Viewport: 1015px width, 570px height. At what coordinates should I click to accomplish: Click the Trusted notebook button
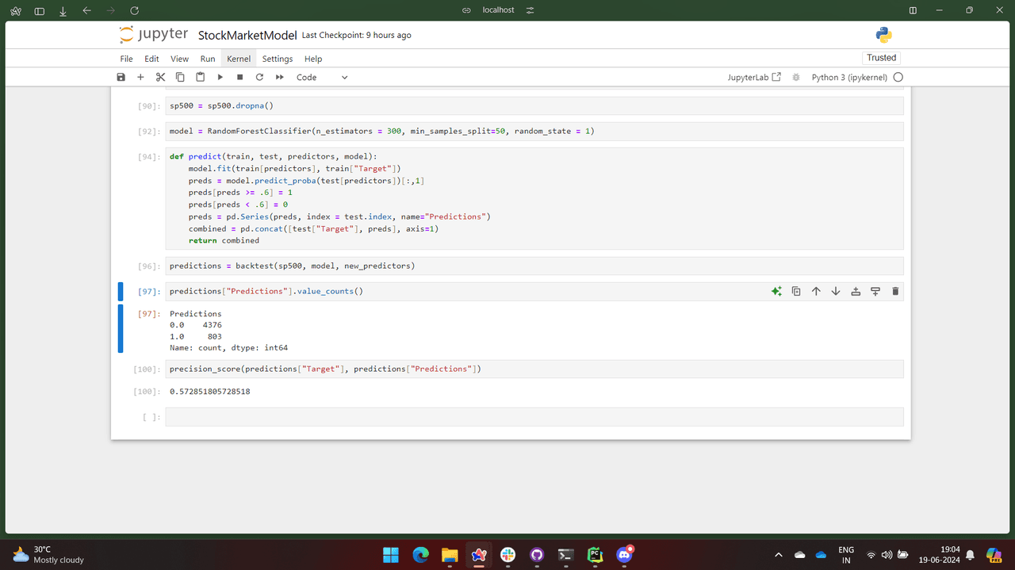click(881, 58)
